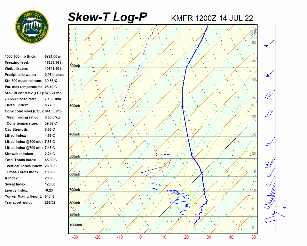Select the 50 label on the temperature axis
The image size is (307, 246).
[254, 237]
